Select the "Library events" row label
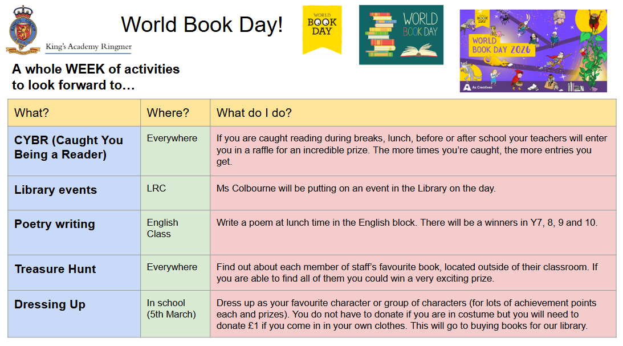Viewport: 623px width, 346px height. coord(55,190)
